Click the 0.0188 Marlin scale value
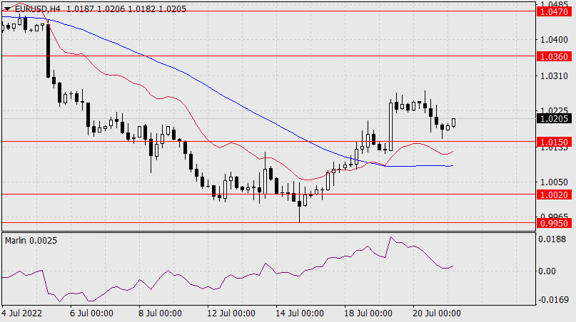 coord(552,239)
